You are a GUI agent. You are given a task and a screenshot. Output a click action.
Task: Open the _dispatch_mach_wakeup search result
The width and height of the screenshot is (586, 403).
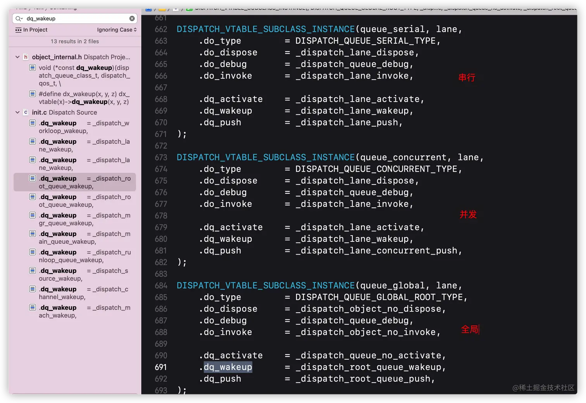click(x=75, y=312)
